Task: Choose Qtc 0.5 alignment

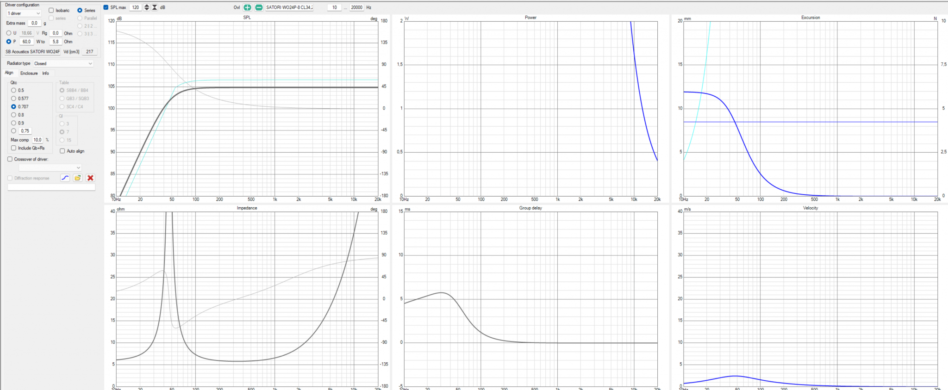Action: pyautogui.click(x=13, y=90)
